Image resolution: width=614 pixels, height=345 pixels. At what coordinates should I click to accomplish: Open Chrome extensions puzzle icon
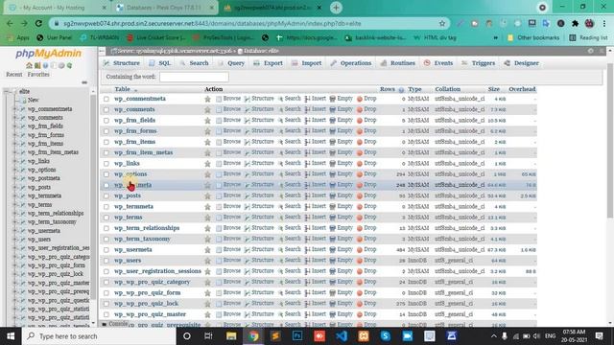click(x=575, y=23)
